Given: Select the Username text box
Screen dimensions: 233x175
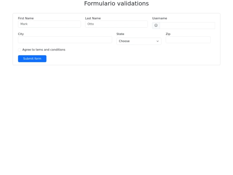Looking at the screenshot, I should (x=187, y=25).
